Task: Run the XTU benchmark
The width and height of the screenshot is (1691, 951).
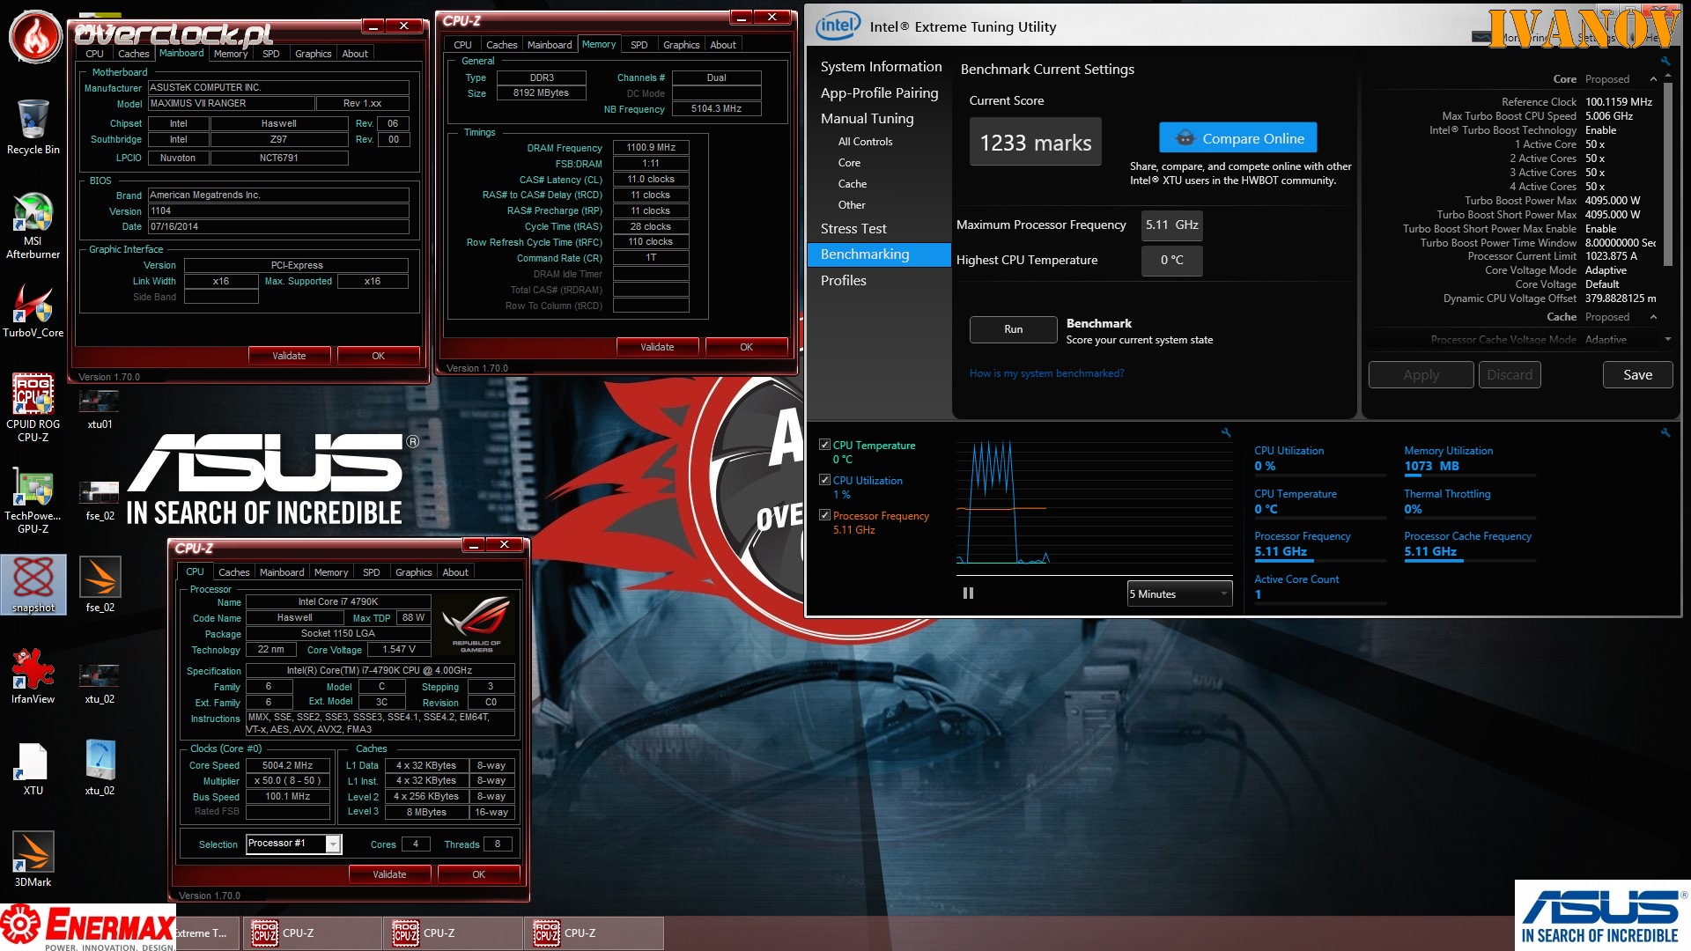Action: point(1014,329)
